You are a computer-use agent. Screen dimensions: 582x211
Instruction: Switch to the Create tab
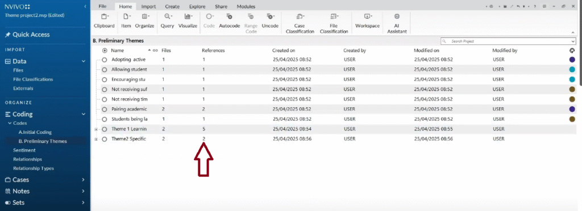pos(172,6)
